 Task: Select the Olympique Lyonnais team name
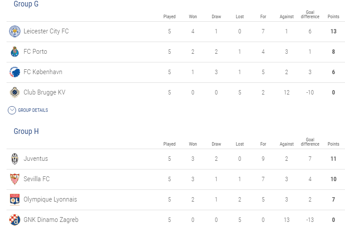[x=50, y=199]
